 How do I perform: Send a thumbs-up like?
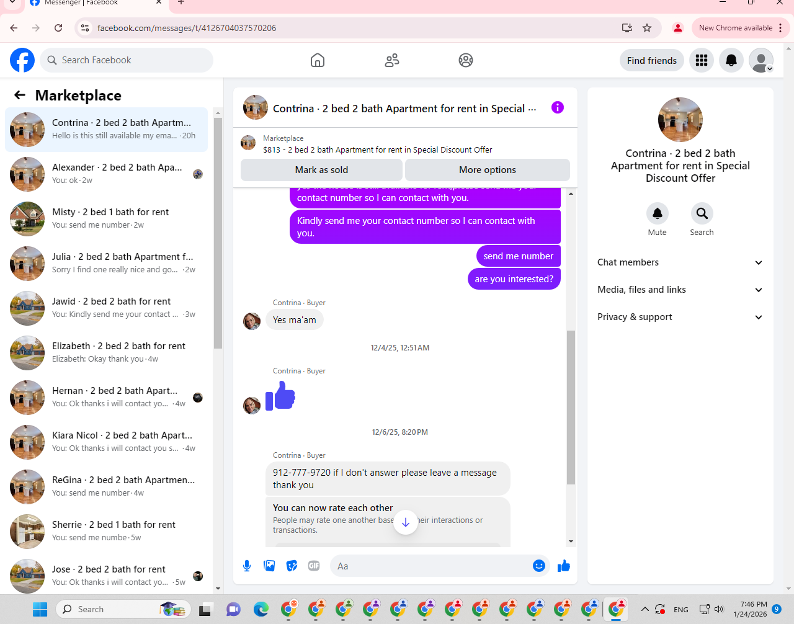(564, 566)
